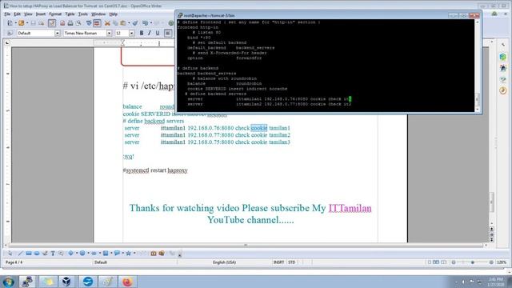Screen dimensions: 512x288
Task: Click the Cut scissors icon
Action: (x=107, y=23)
